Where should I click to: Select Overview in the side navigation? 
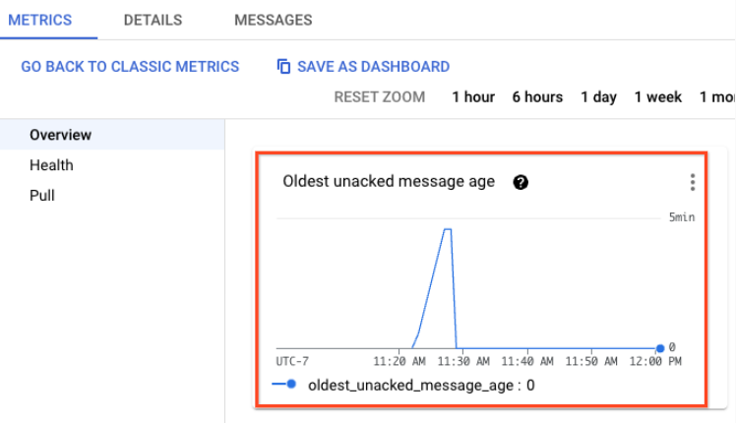coord(60,135)
